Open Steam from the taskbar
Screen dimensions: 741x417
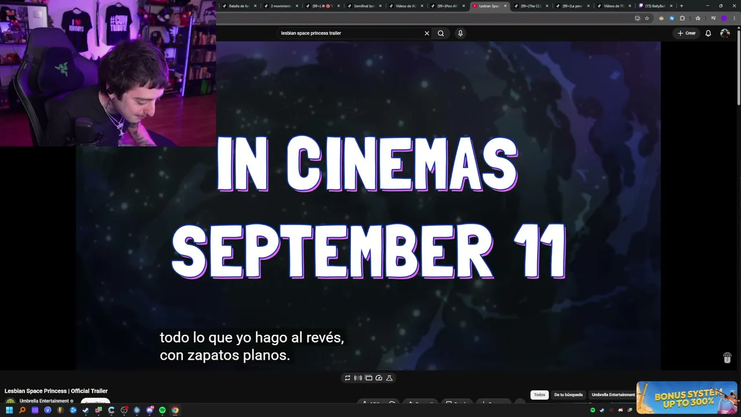[86, 410]
